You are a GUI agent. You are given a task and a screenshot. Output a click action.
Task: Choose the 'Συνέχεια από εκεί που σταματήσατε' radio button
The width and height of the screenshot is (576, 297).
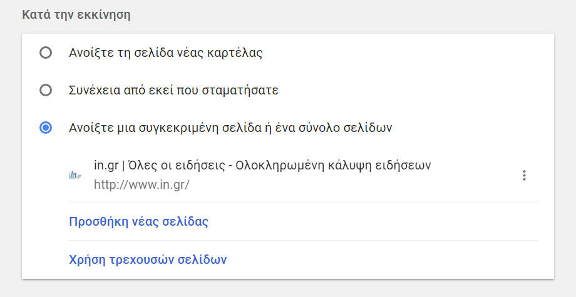pos(46,90)
